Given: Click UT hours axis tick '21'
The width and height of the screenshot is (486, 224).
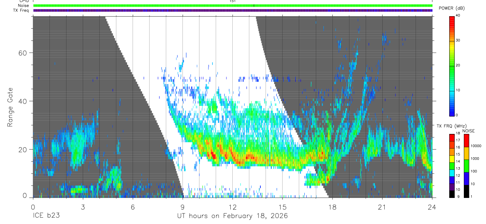Looking at the screenshot, I should pyautogui.click(x=382, y=207).
